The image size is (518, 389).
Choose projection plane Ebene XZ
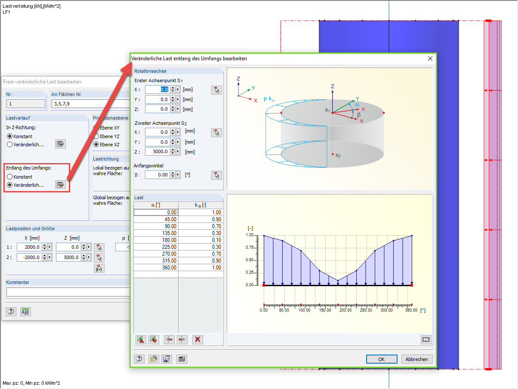[x=106, y=145]
